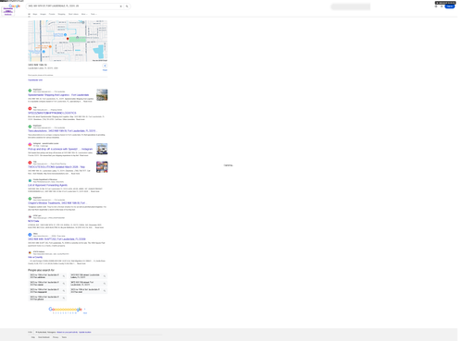Open the Help link in footer

click(33, 337)
